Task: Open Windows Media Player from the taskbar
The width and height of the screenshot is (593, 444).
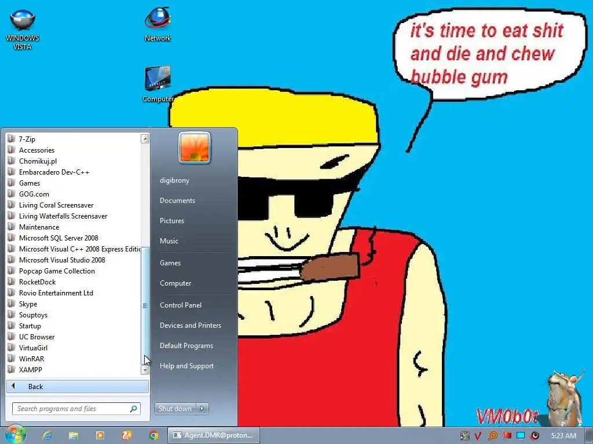Action: tap(100, 435)
